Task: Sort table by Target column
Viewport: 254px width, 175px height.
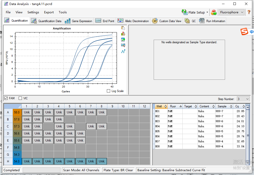Action: (190, 106)
